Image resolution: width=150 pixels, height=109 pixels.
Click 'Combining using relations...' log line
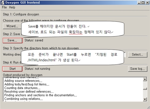23,99
